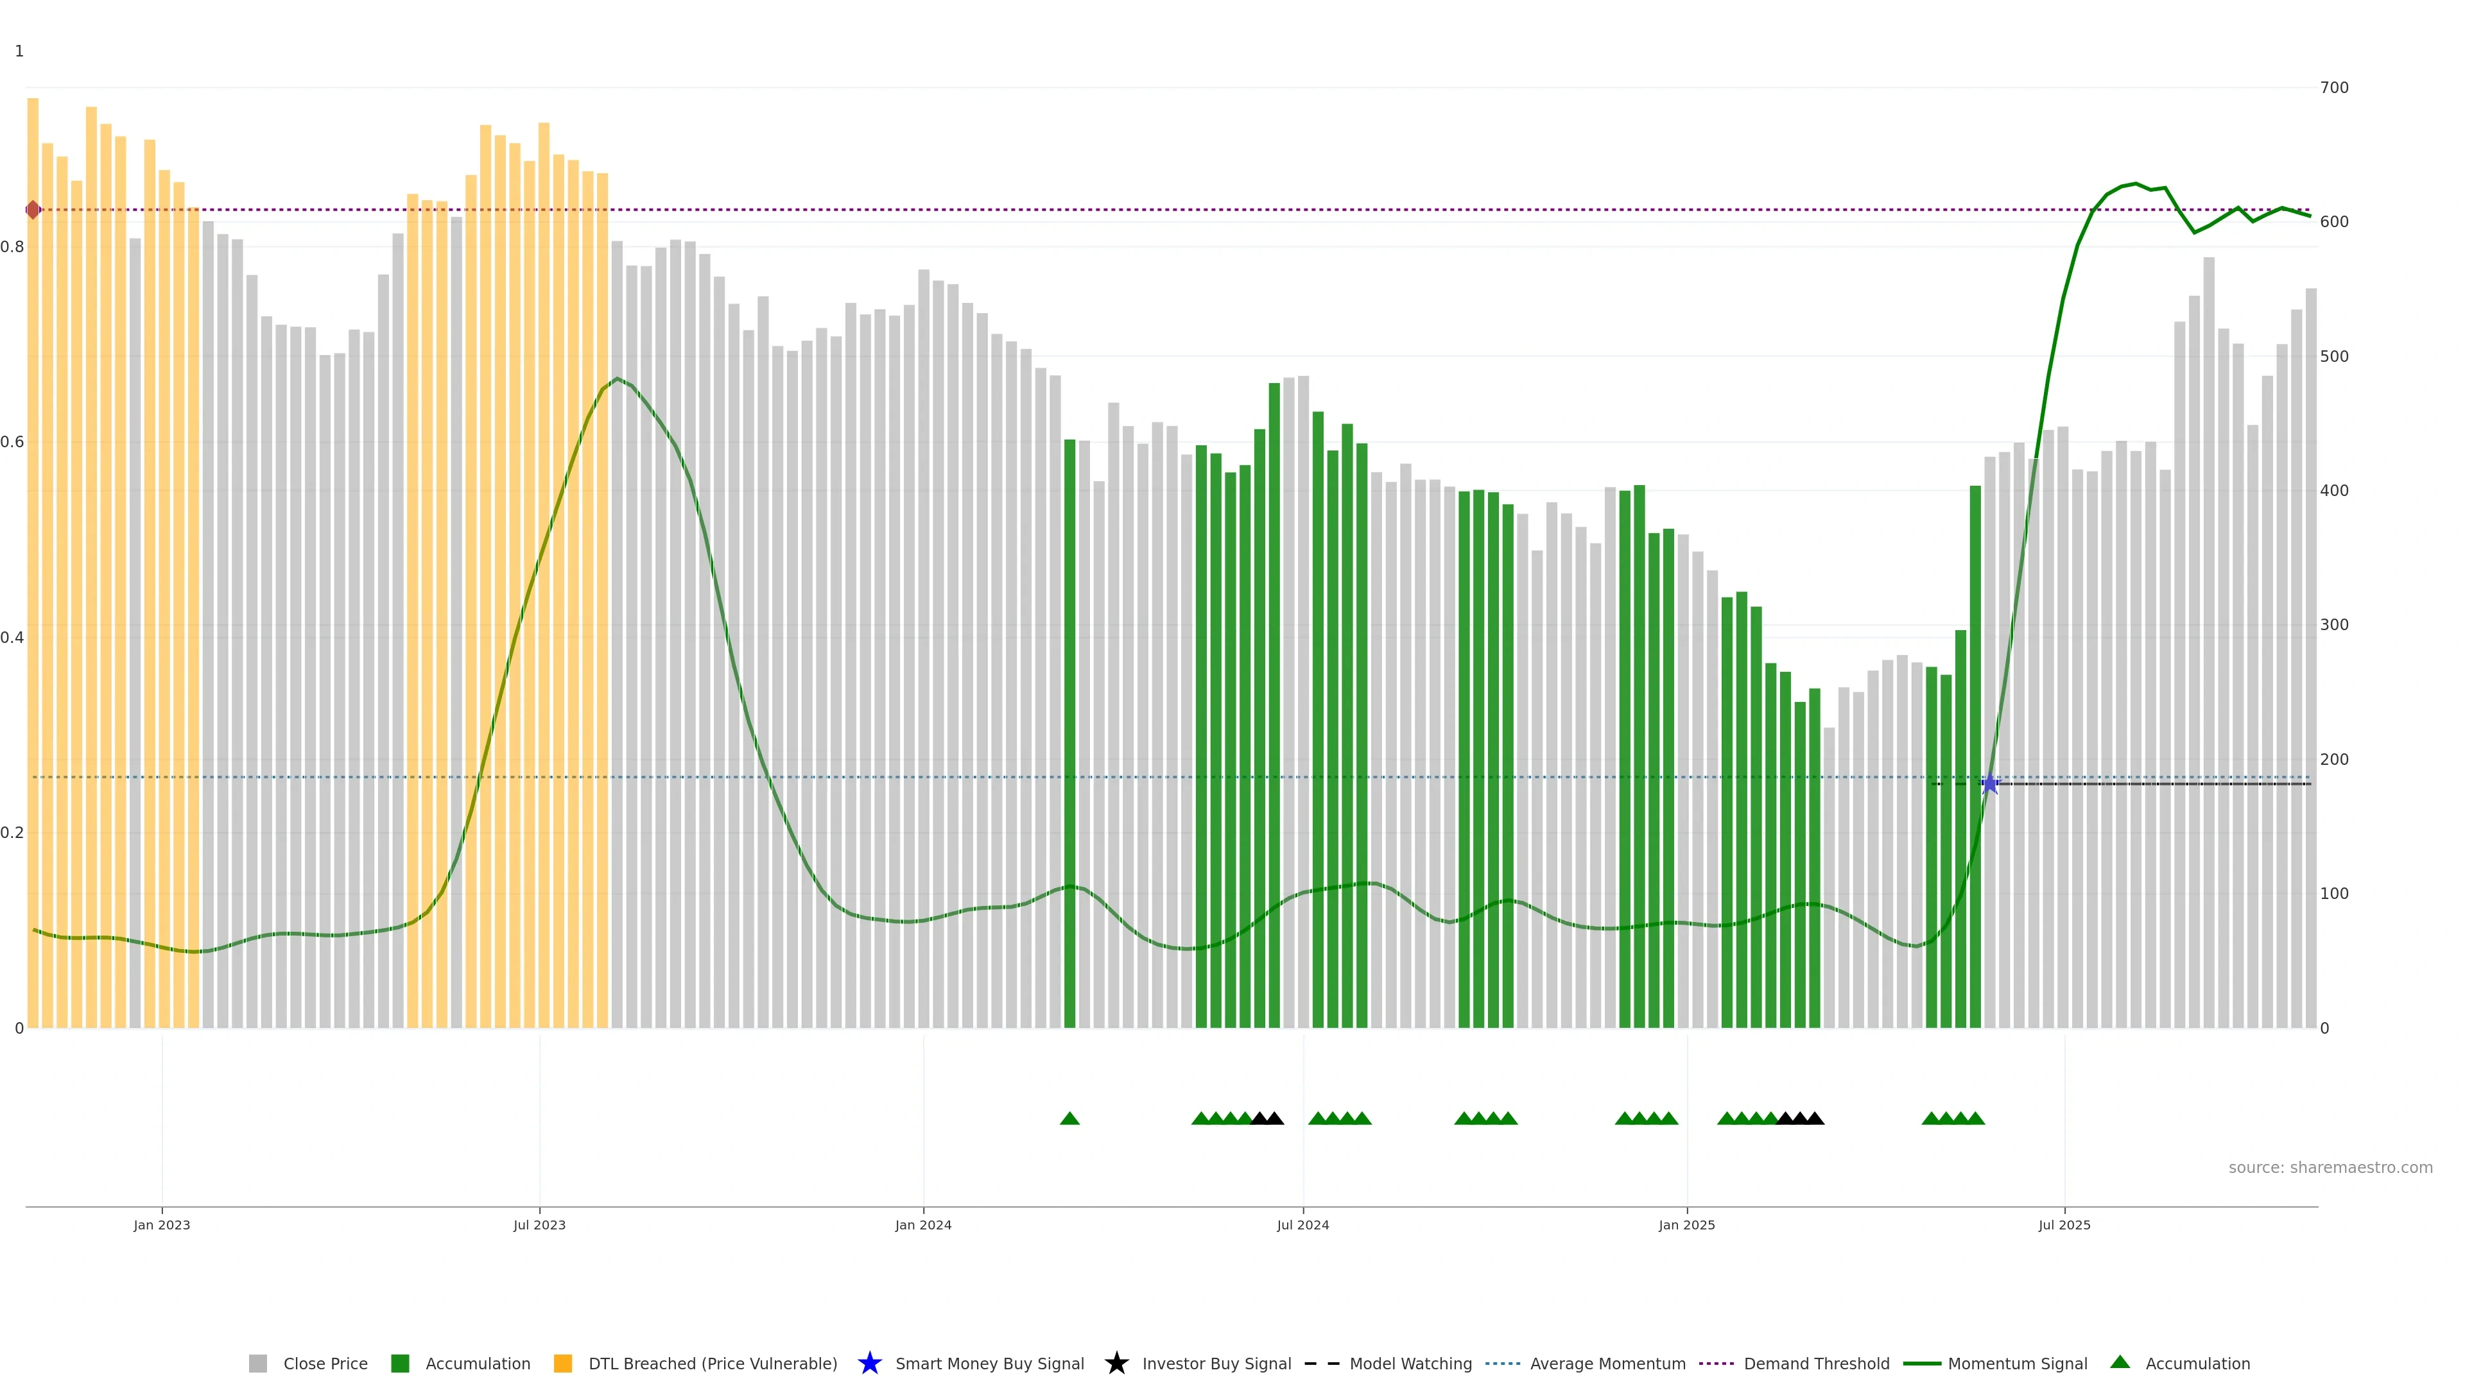Click the lone green triangle near March 2024
The image size is (2465, 1386).
[x=1070, y=1118]
